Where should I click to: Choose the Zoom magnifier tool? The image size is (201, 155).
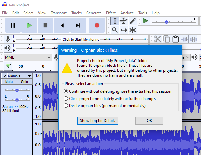point(114,30)
